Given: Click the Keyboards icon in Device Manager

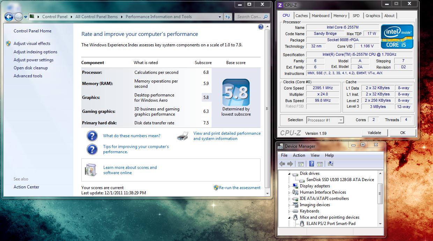Looking at the screenshot, I should point(295,211).
